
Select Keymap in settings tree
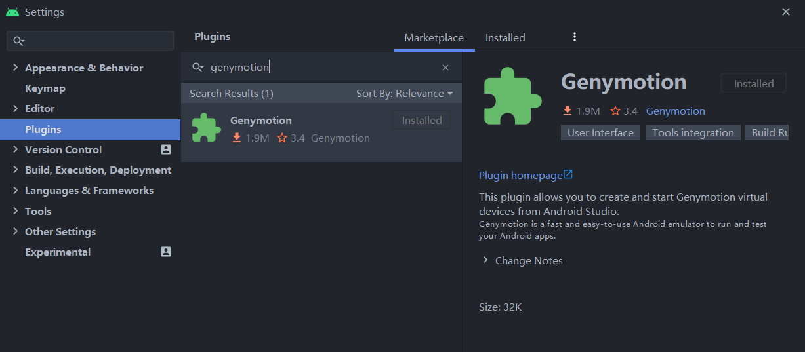click(45, 88)
